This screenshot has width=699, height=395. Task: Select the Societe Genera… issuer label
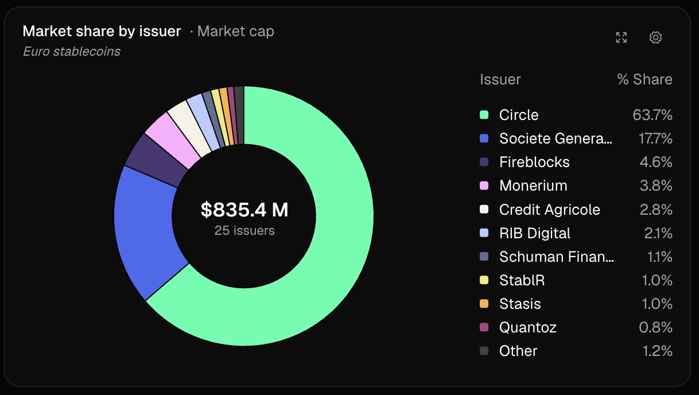coord(556,138)
